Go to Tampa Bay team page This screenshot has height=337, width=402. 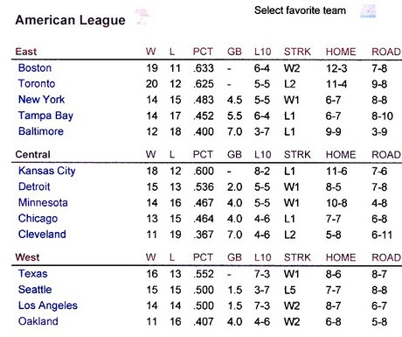click(x=45, y=116)
